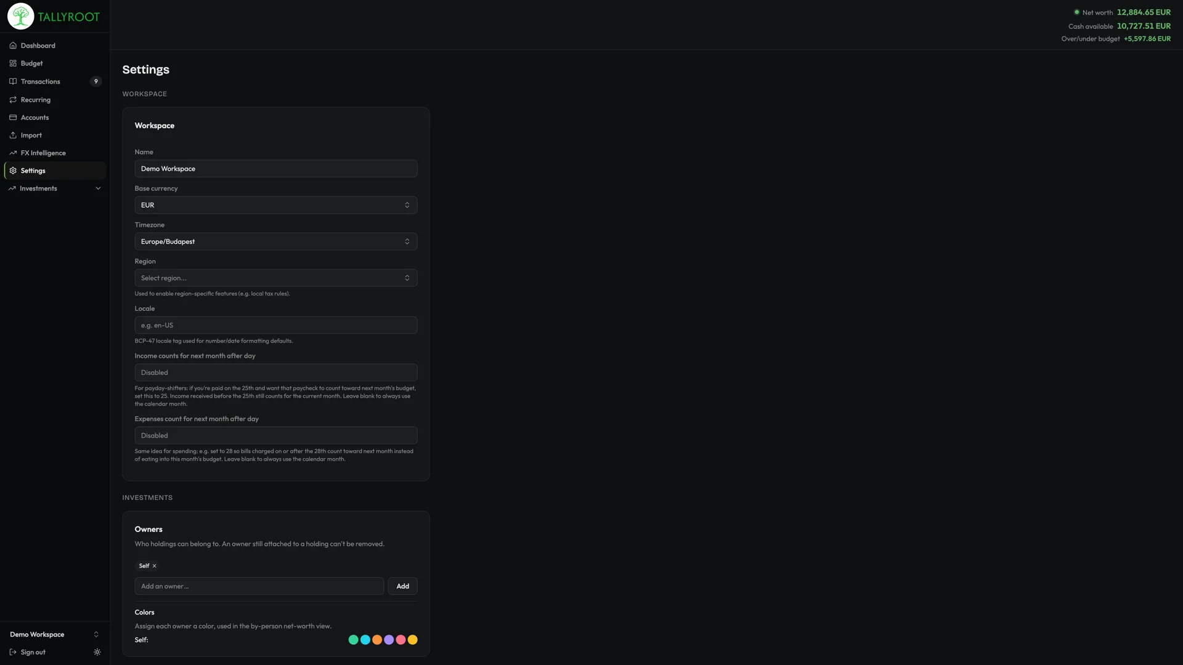
Task: Choose the orange color for Self
Action: click(x=377, y=640)
